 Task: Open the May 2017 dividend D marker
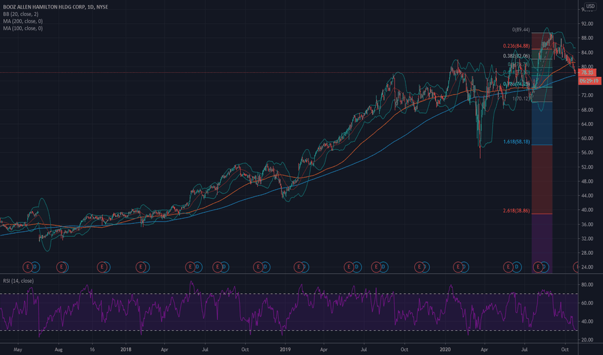coord(35,267)
